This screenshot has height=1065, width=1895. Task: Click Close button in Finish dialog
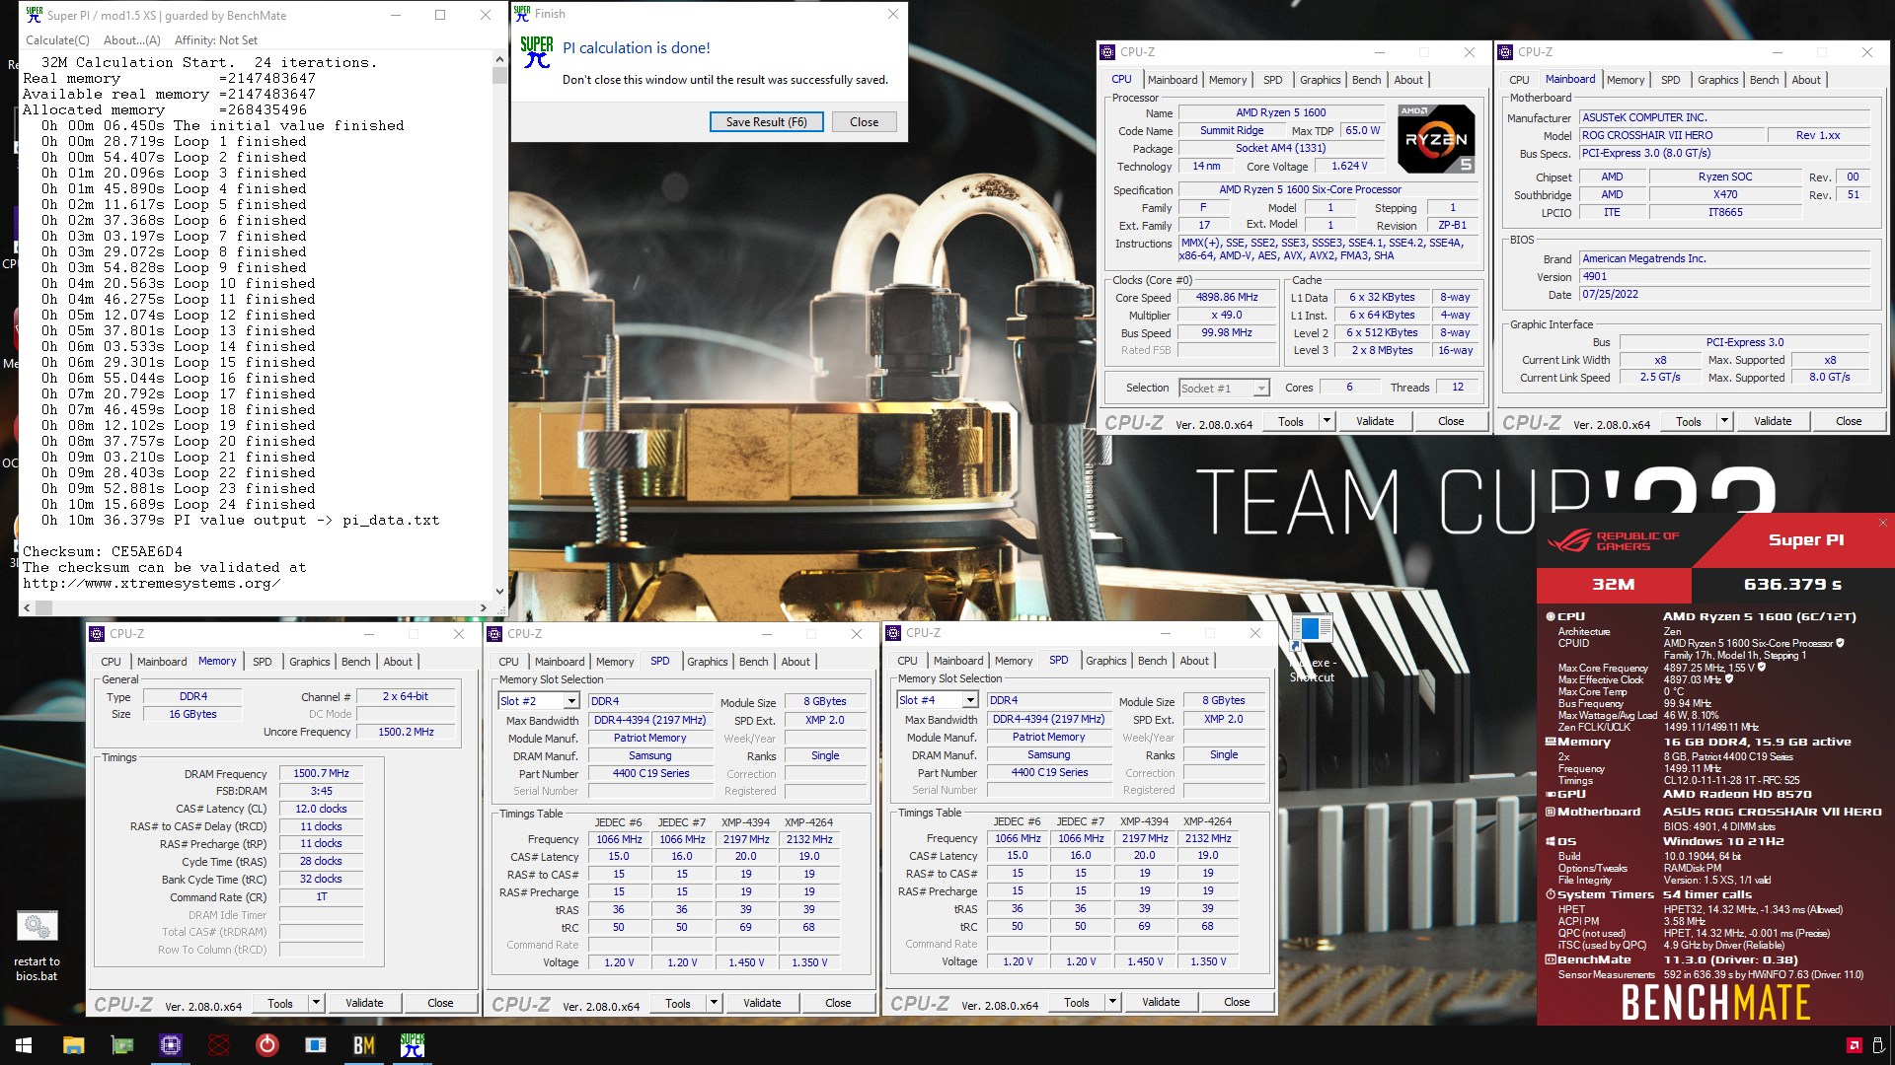tap(864, 122)
